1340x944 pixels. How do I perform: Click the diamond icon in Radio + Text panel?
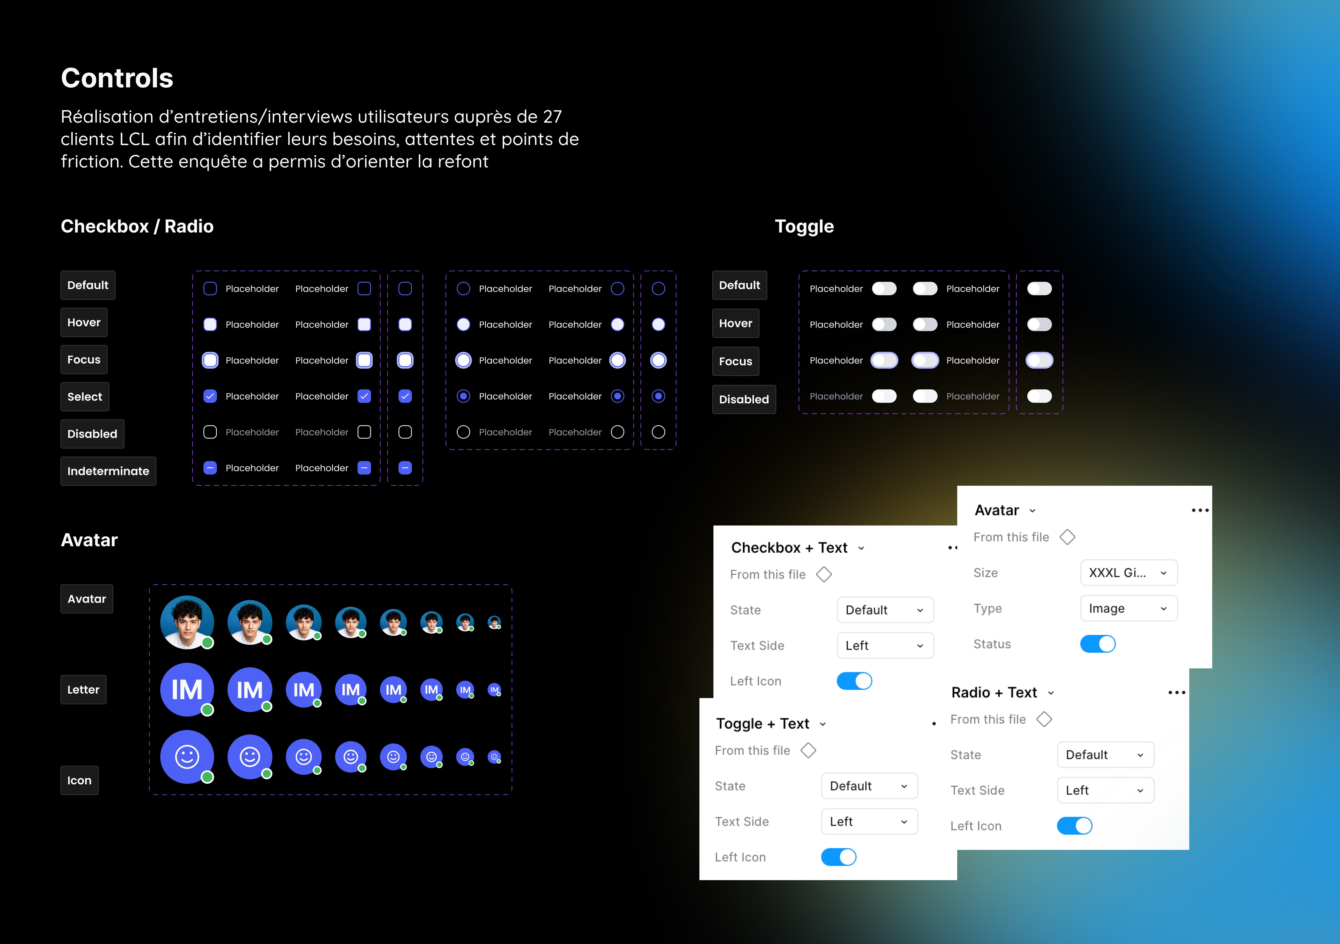1044,719
